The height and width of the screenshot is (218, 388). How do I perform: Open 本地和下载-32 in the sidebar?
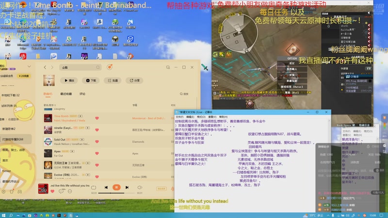(x=10, y=95)
